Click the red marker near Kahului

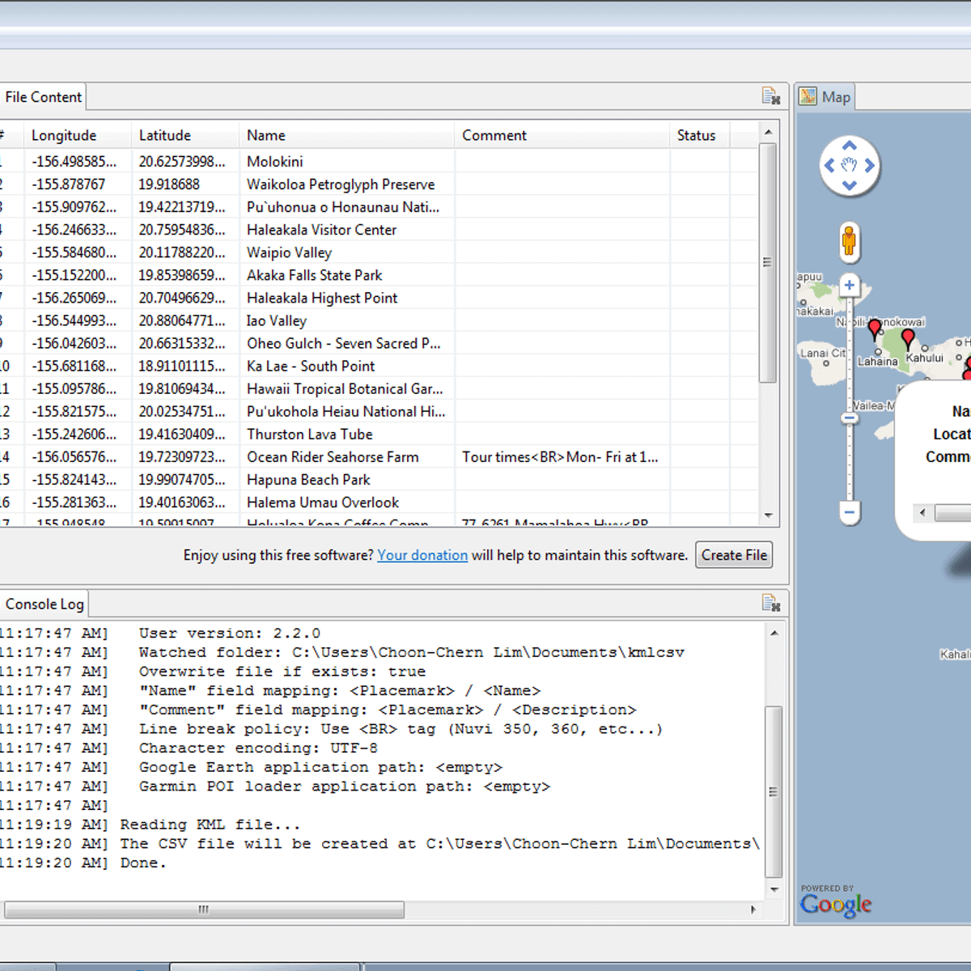point(908,337)
